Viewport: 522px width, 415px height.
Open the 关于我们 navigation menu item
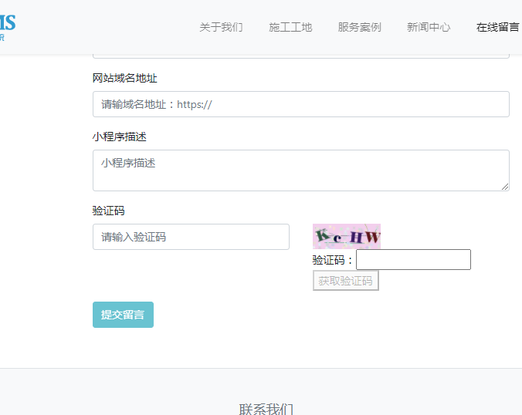pos(221,27)
